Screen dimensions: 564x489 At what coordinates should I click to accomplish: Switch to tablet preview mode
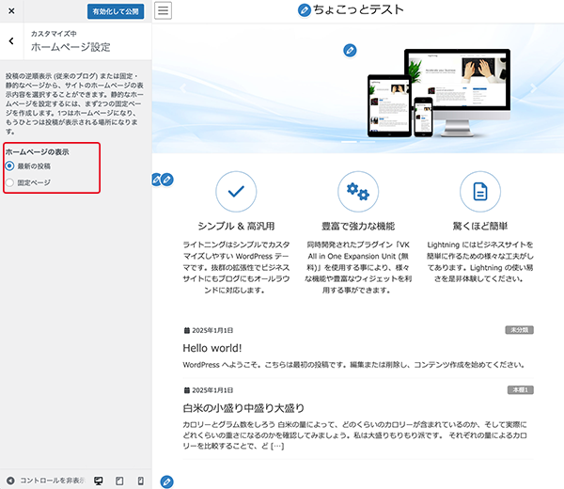[x=119, y=481]
